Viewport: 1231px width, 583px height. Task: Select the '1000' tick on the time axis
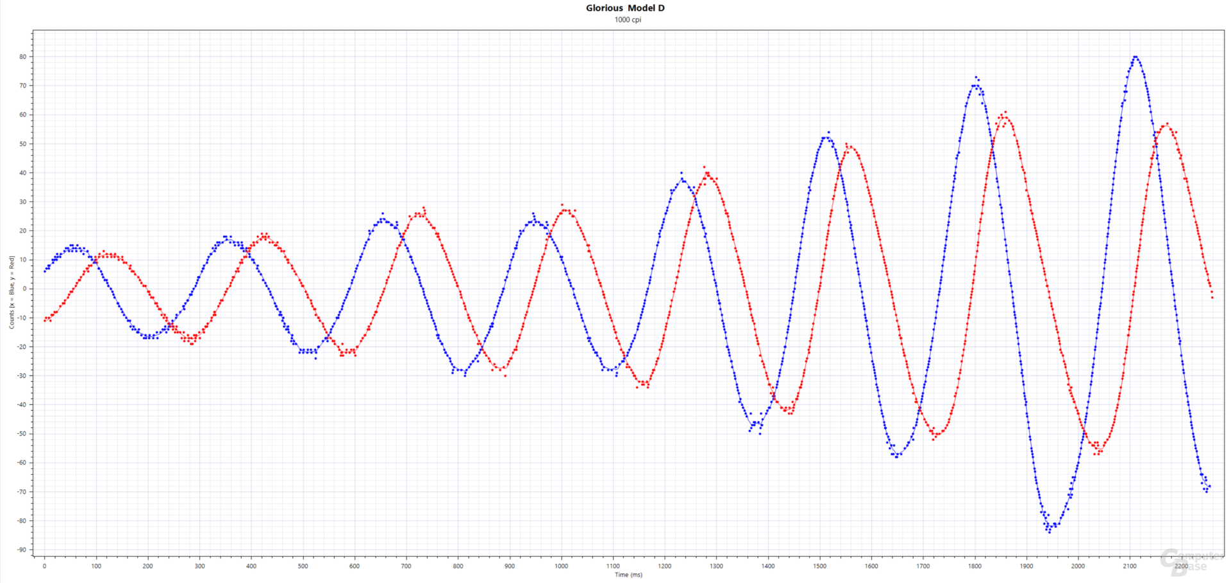561,566
